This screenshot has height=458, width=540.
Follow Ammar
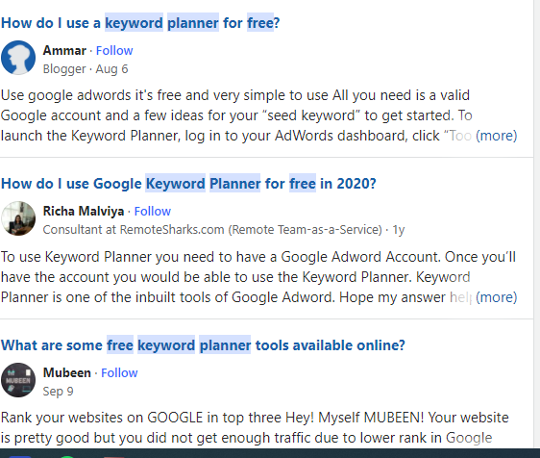114,51
